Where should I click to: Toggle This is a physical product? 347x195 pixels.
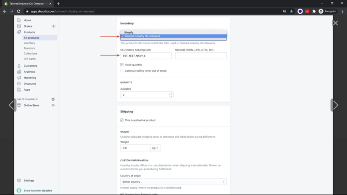[x=122, y=120]
